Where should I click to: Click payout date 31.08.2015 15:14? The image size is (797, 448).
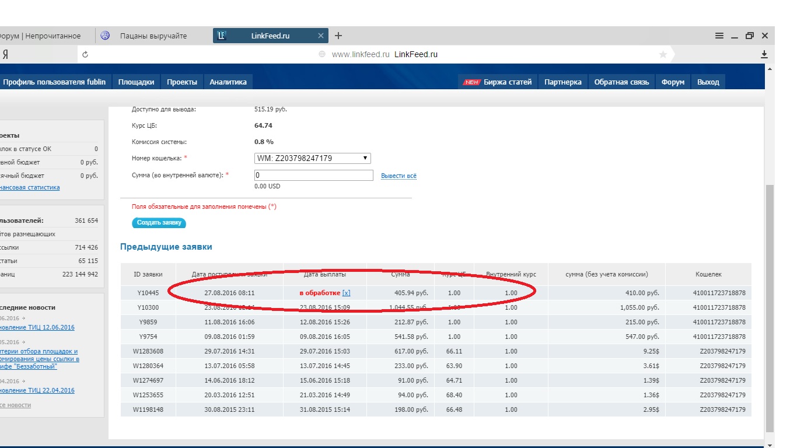click(325, 409)
